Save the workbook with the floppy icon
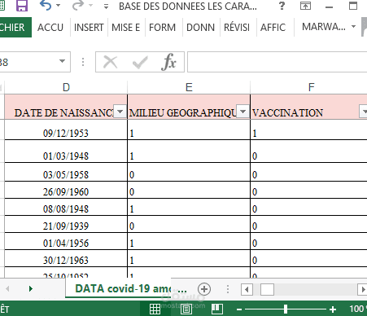 tap(22, 6)
